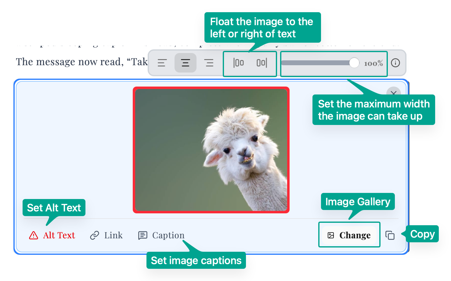Click the 100% image width slider handle
Screen dimensions: 451x281
pos(354,63)
